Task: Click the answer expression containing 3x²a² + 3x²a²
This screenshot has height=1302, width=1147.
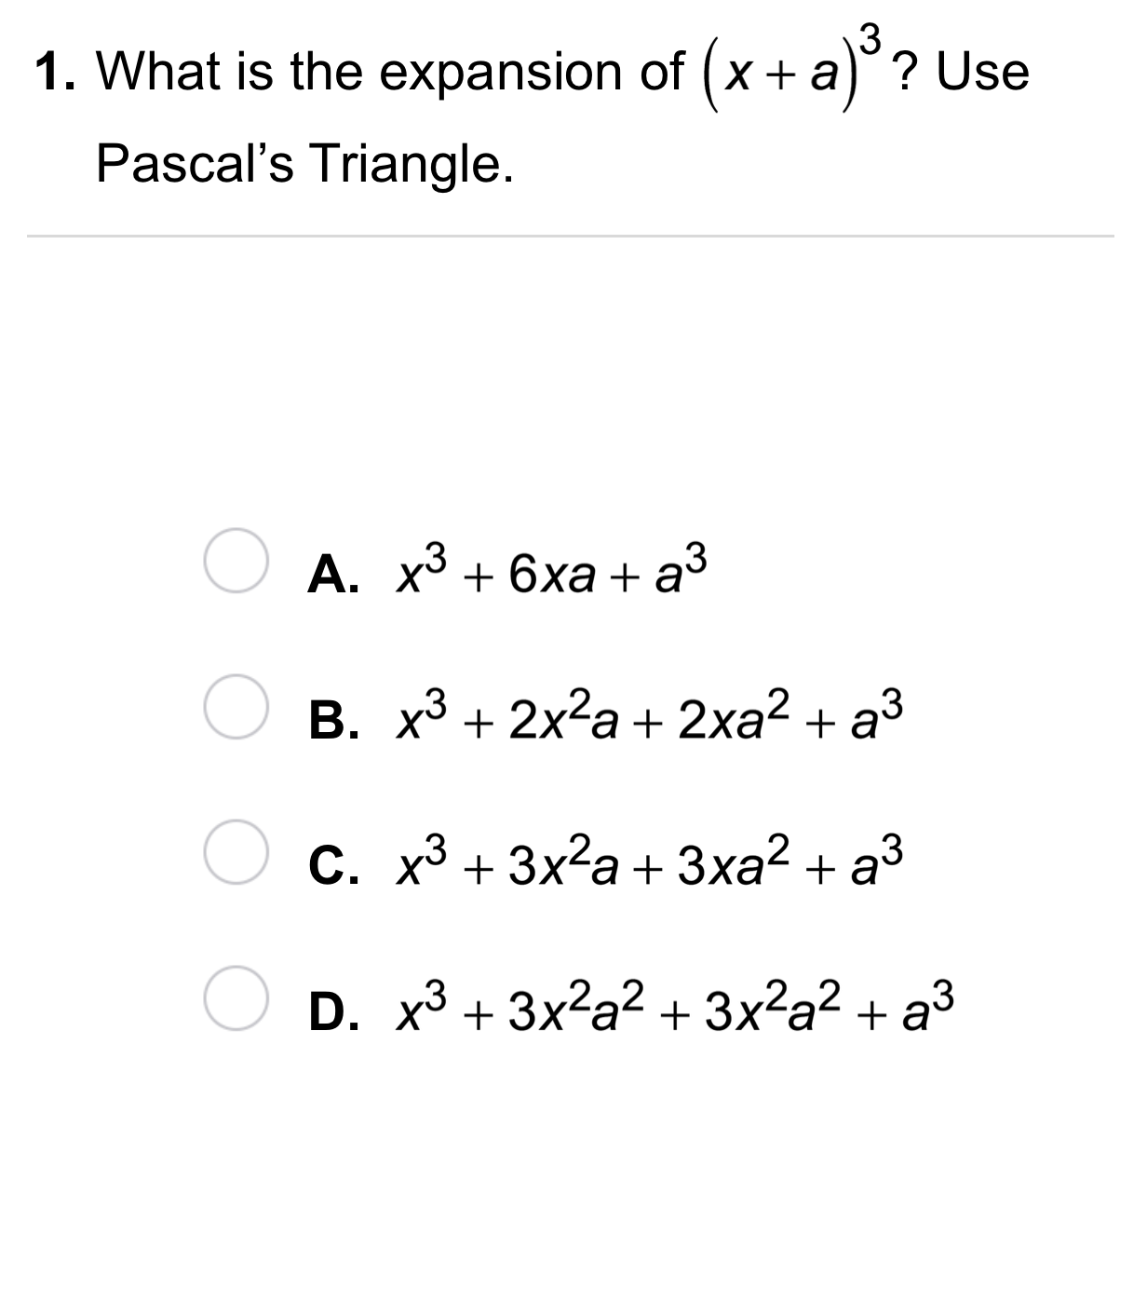Action: pyautogui.click(x=676, y=1008)
